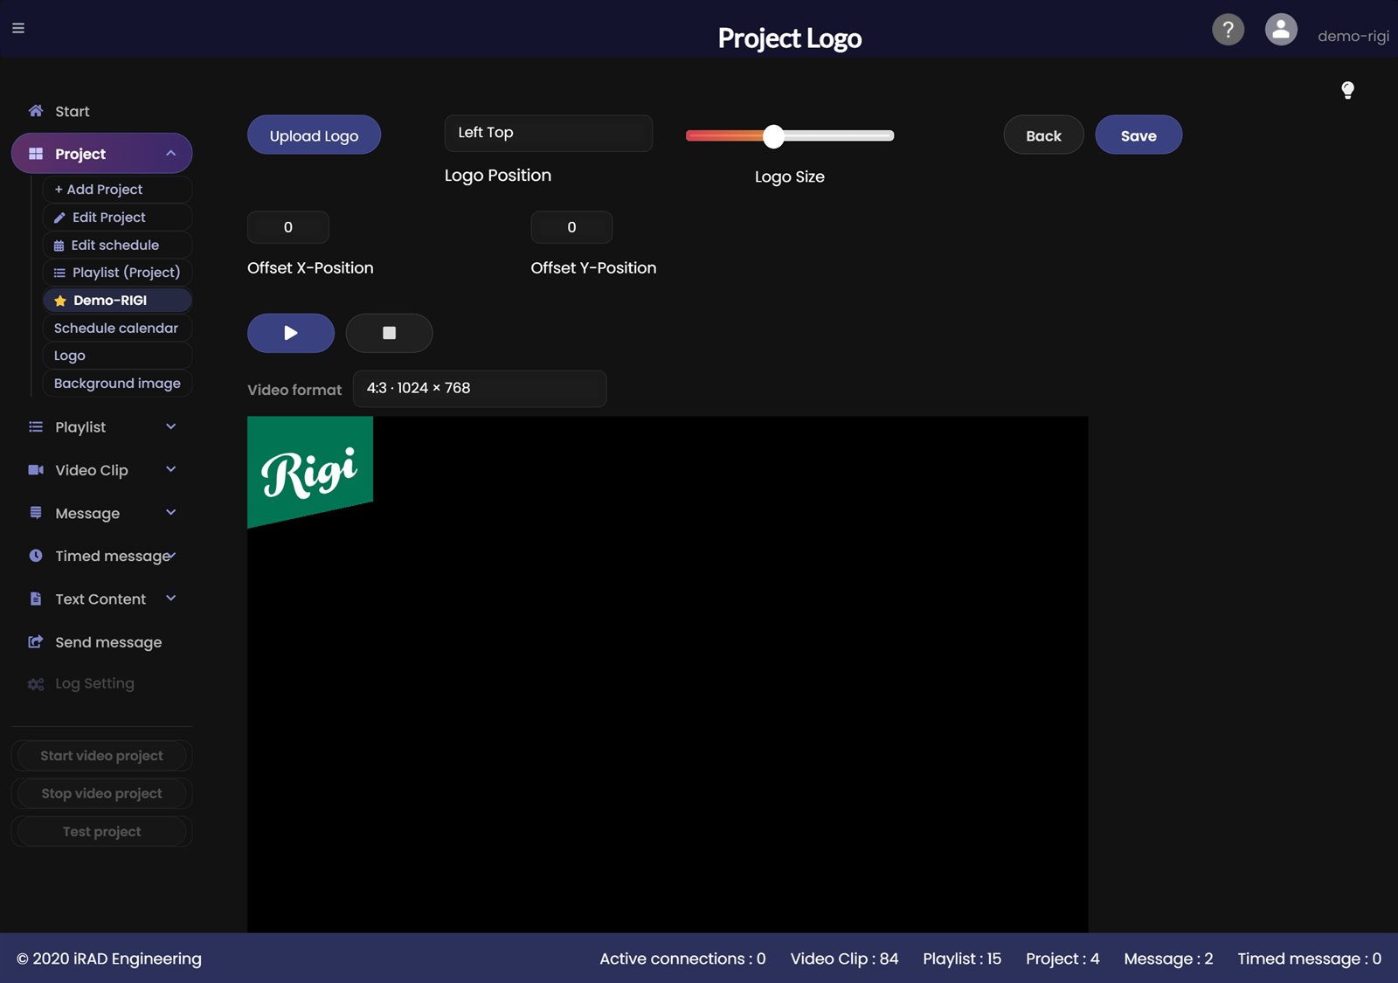Expand the Timed message chevron
1398x983 pixels.
(172, 555)
